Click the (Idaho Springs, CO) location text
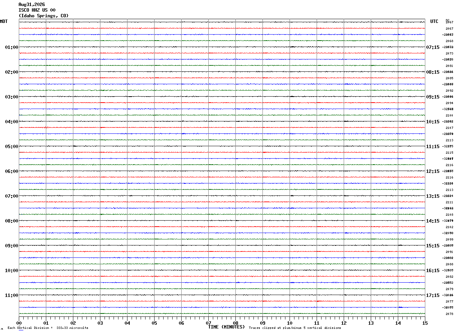The image size is (455, 333). click(44, 16)
